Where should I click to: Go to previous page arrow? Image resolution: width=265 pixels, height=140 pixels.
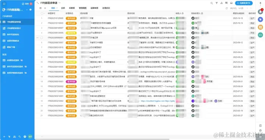[x=247, y=8]
